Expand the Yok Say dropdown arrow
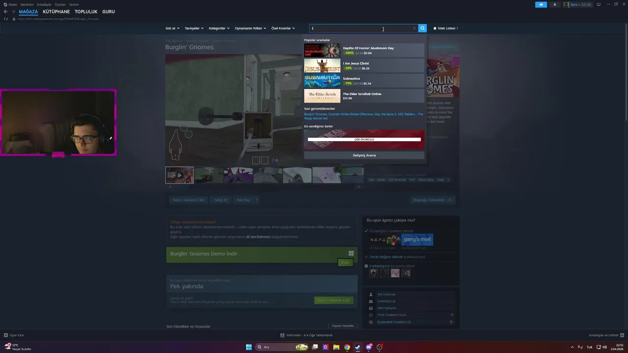Screen dimensions: 628x353 (x=257, y=200)
